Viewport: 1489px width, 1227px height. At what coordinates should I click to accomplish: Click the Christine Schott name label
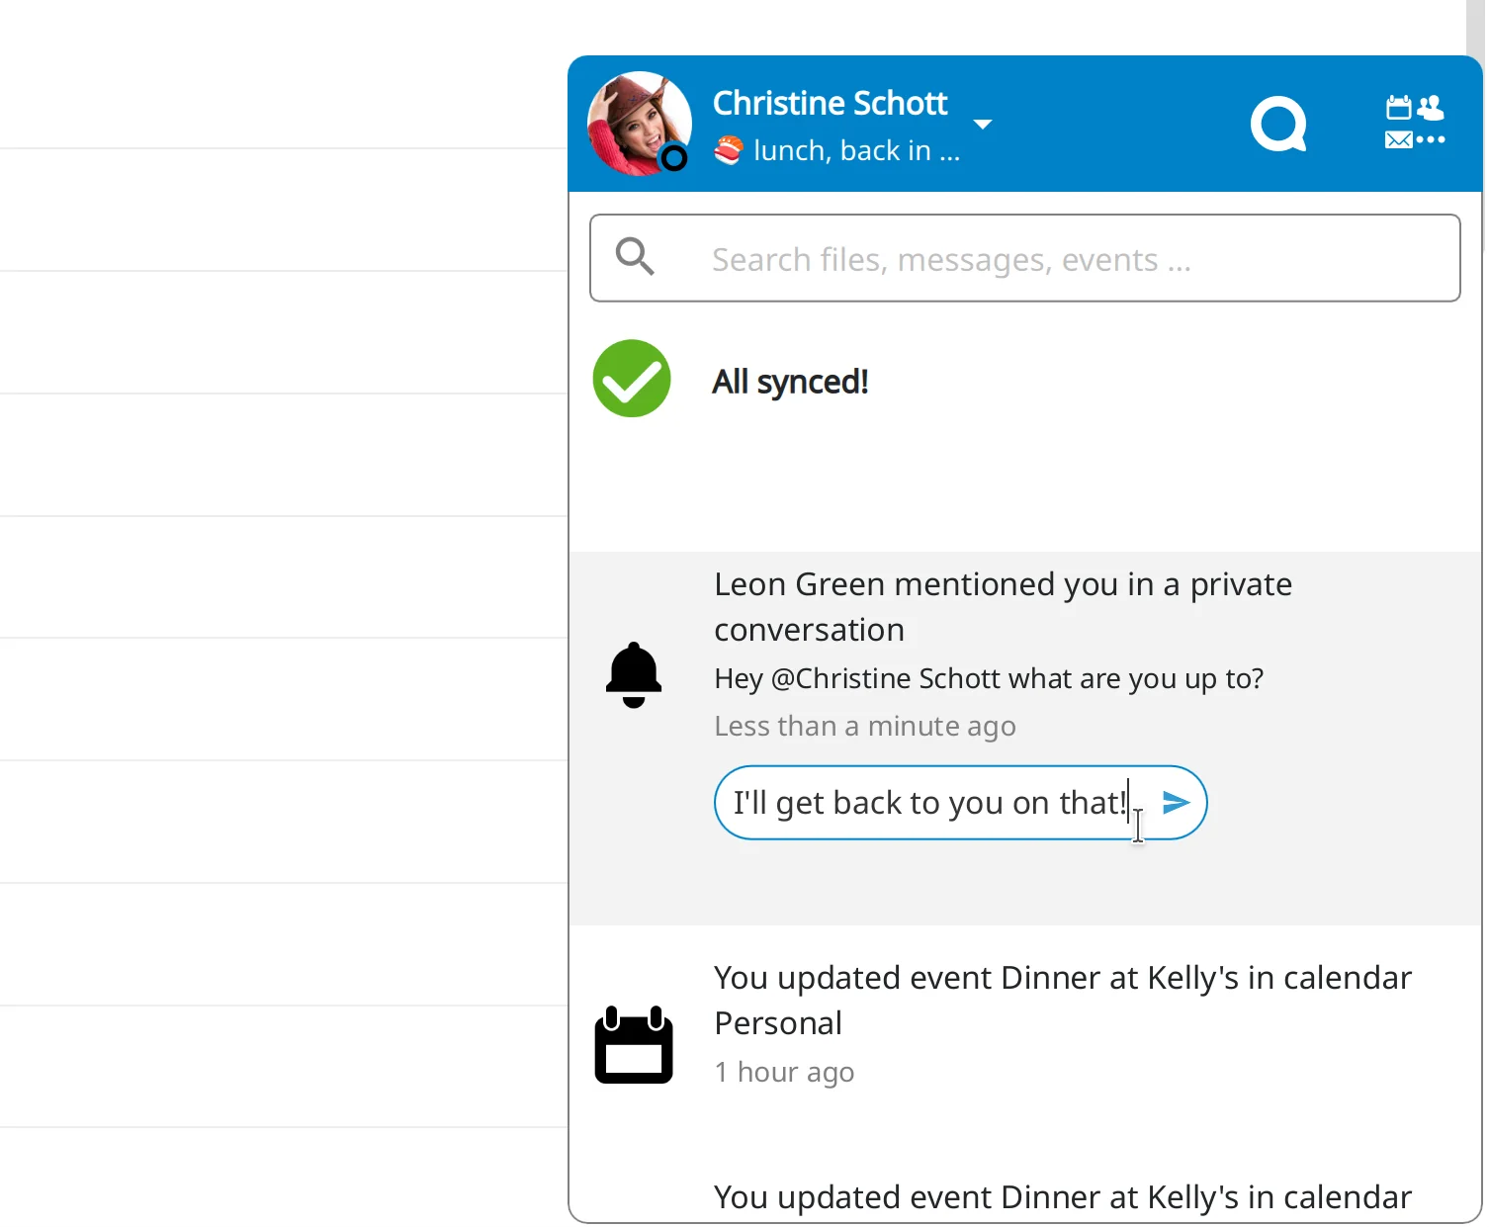830,103
